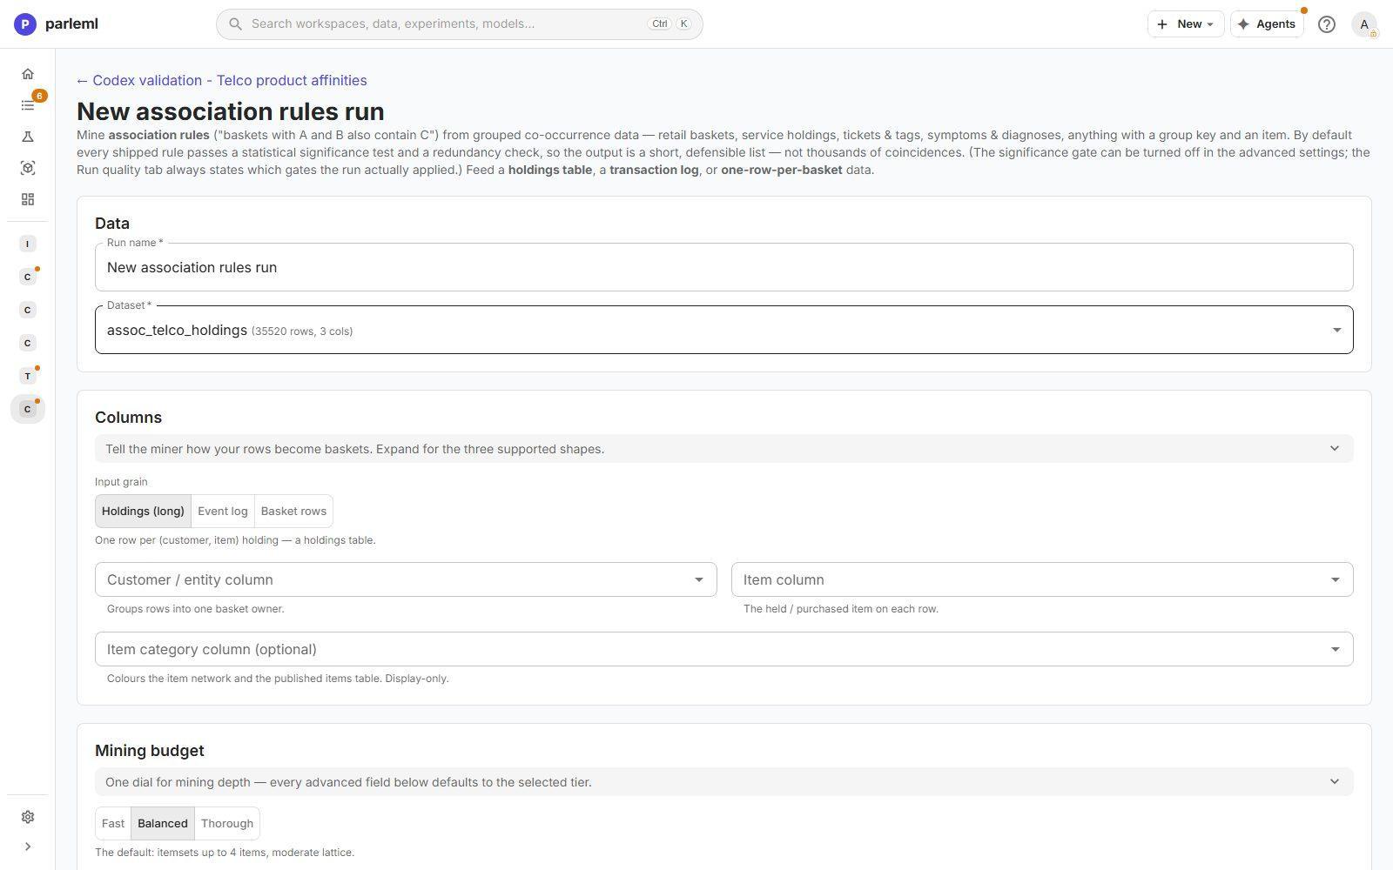1393x870 pixels.
Task: Open the Dataset dropdown
Action: click(x=724, y=330)
